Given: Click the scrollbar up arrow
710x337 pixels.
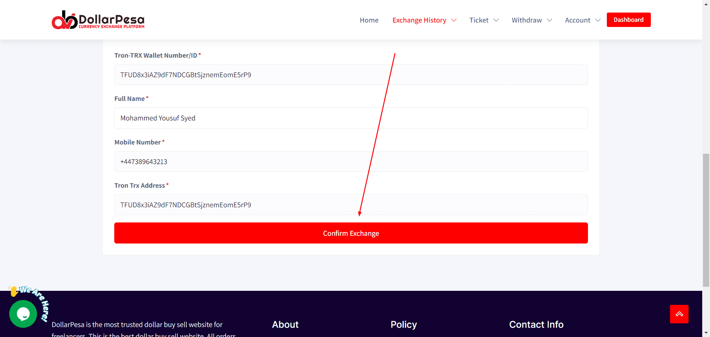Looking at the screenshot, I should (x=706, y=3).
